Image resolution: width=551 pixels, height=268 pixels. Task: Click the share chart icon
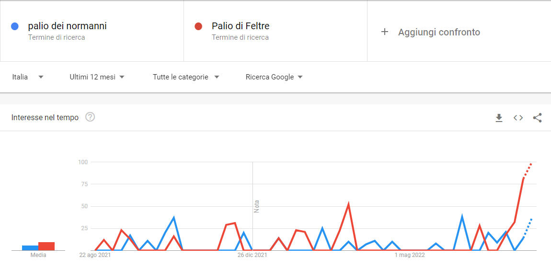tap(537, 118)
